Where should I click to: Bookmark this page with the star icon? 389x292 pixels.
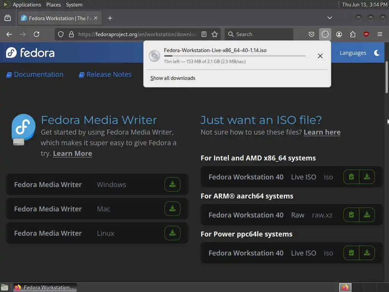coord(215,34)
